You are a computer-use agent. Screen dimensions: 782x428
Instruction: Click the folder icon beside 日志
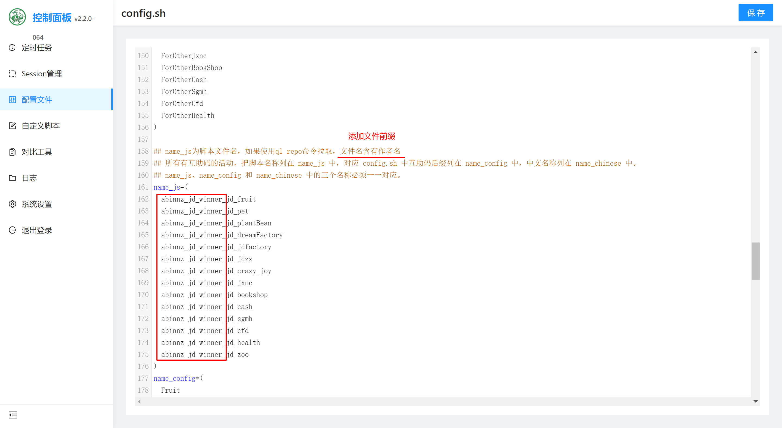pyautogui.click(x=12, y=178)
